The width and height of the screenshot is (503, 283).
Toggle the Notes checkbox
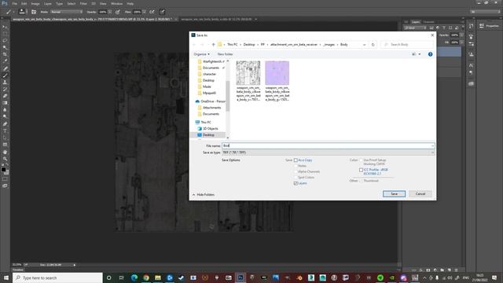pyautogui.click(x=296, y=166)
